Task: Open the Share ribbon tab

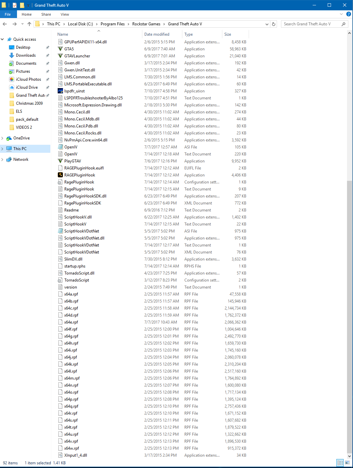Action: pyautogui.click(x=46, y=14)
